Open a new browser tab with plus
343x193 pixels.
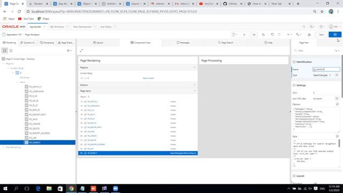click(x=298, y=4)
